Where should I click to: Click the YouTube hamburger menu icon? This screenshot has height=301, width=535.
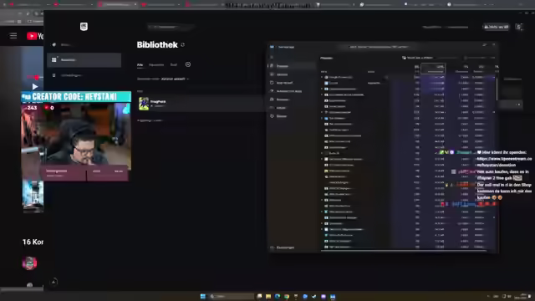(13, 36)
